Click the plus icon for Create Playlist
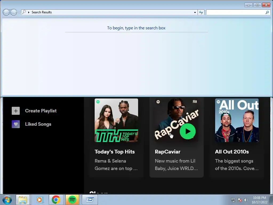Screen dimensions: 273x205 (16, 111)
